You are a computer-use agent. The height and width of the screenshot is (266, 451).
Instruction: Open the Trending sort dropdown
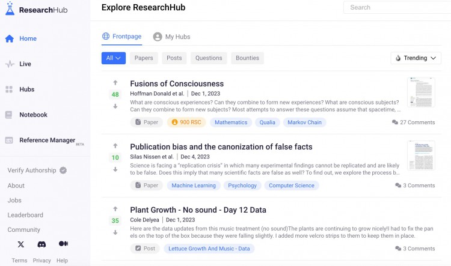coord(416,58)
